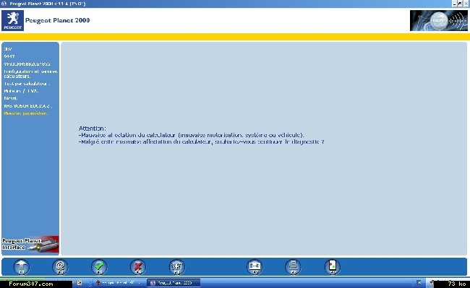Select the VIN number breadcrumb entry

point(27,64)
